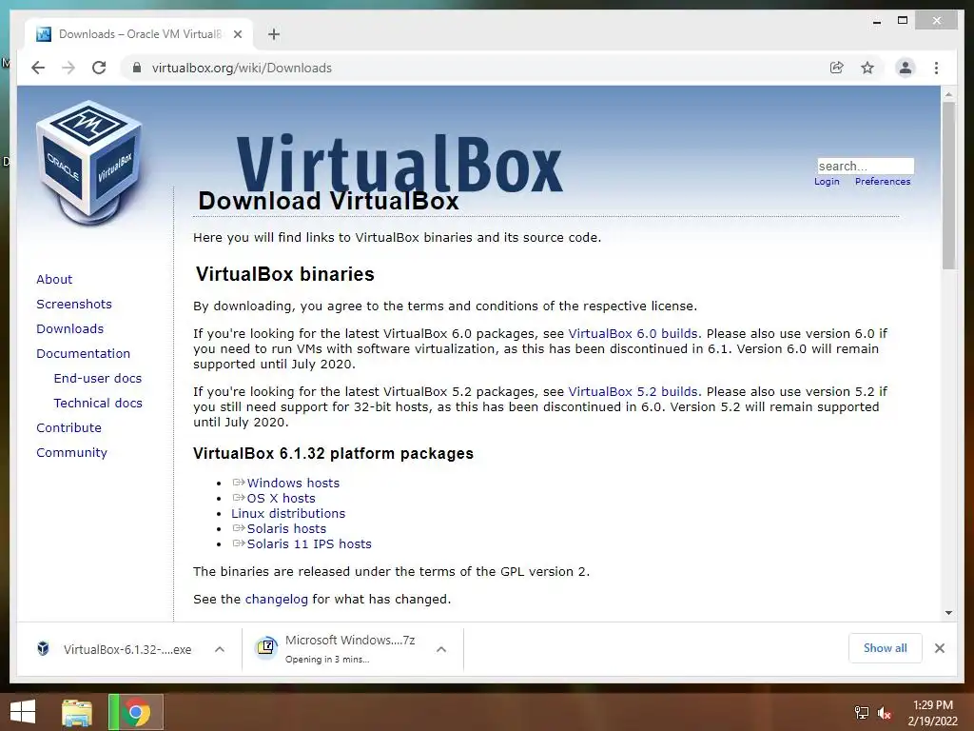
Task: Open the taskbar clock and date
Action: click(x=932, y=713)
